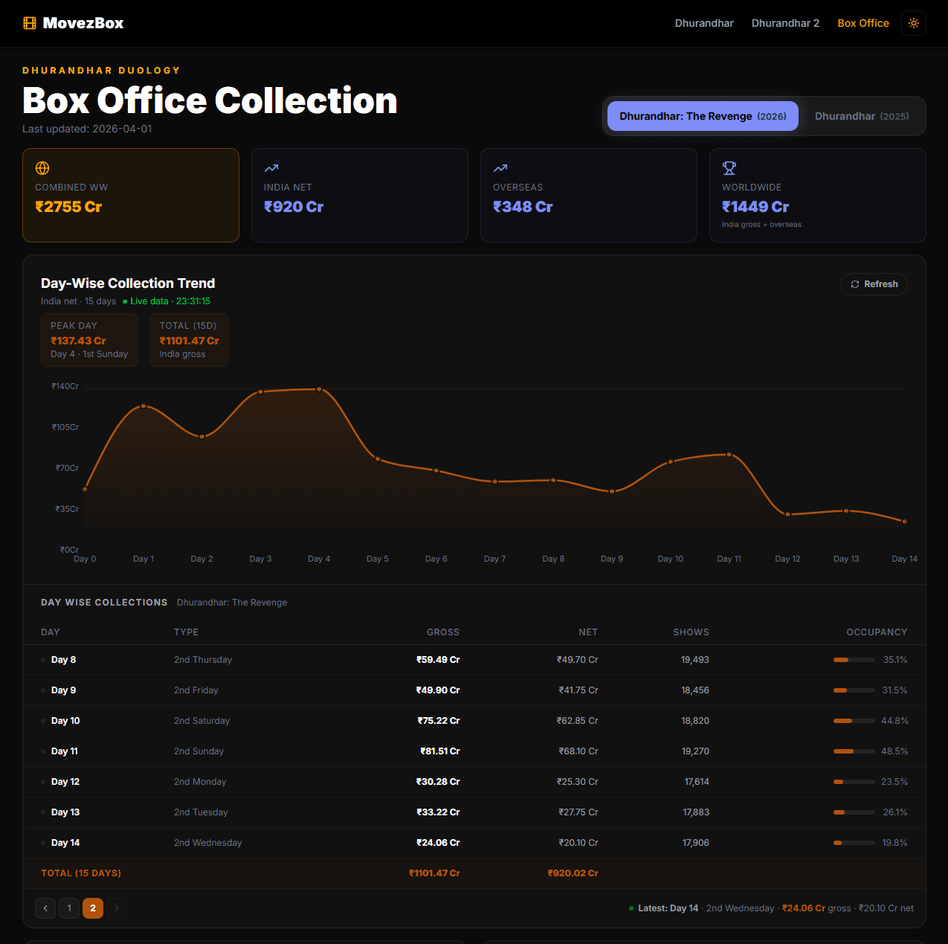Click the WORLDWIDE ₹1449 Cr value
The height and width of the screenshot is (944, 948).
pyautogui.click(x=755, y=207)
